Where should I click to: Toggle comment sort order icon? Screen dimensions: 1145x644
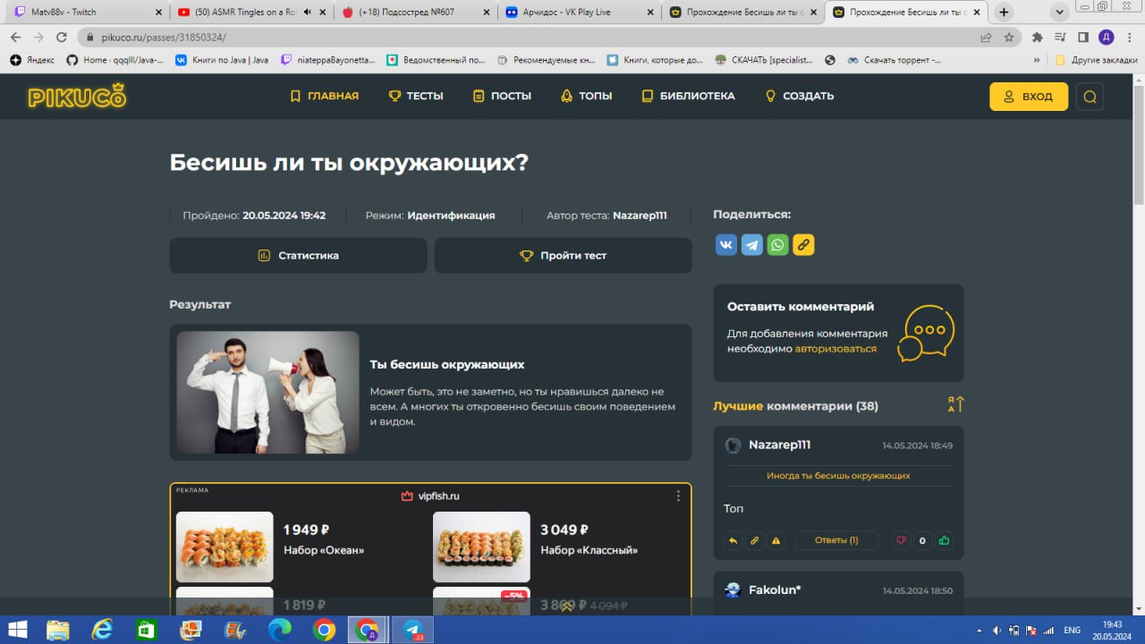pos(955,404)
